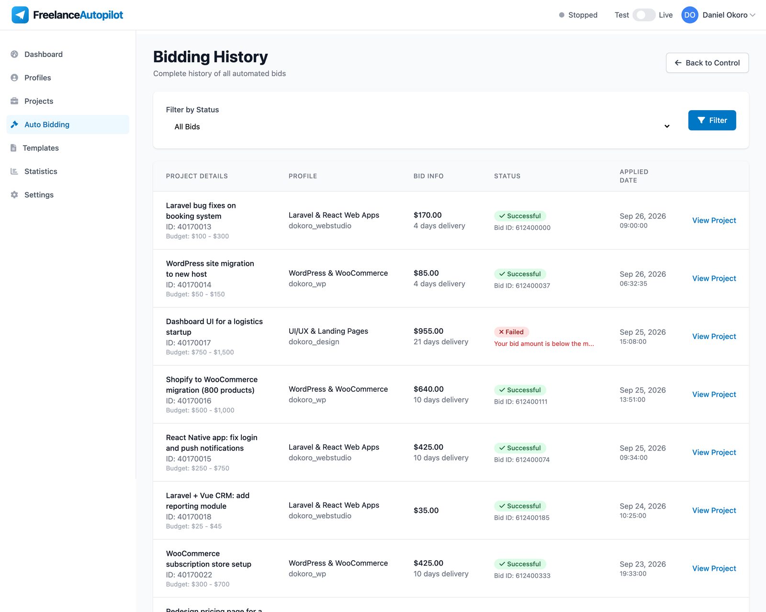The width and height of the screenshot is (766, 612).
Task: Click the Bidding History page heading
Action: coord(211,57)
